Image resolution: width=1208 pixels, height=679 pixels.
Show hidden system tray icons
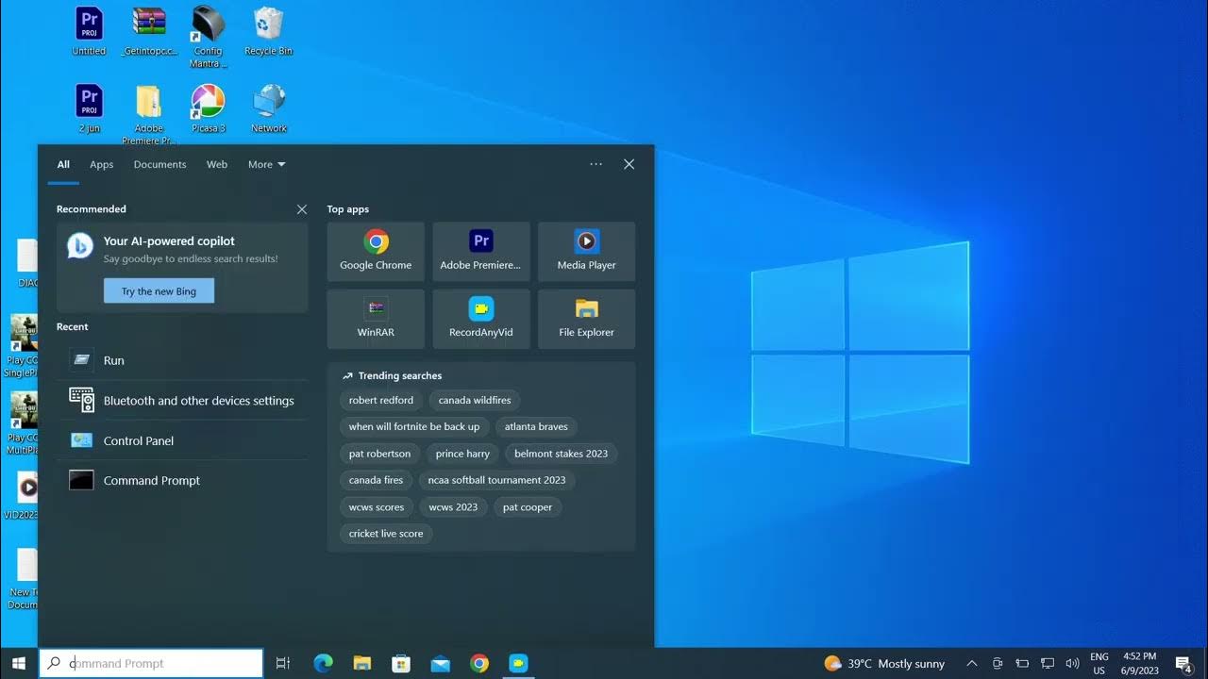tap(972, 664)
